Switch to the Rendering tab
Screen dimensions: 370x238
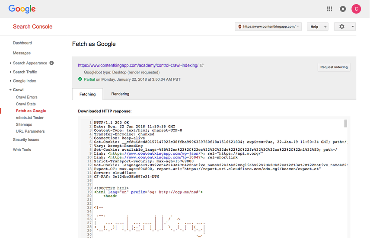point(120,94)
